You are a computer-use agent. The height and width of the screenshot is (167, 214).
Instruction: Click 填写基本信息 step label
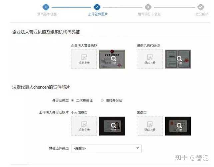[x=47, y=14]
